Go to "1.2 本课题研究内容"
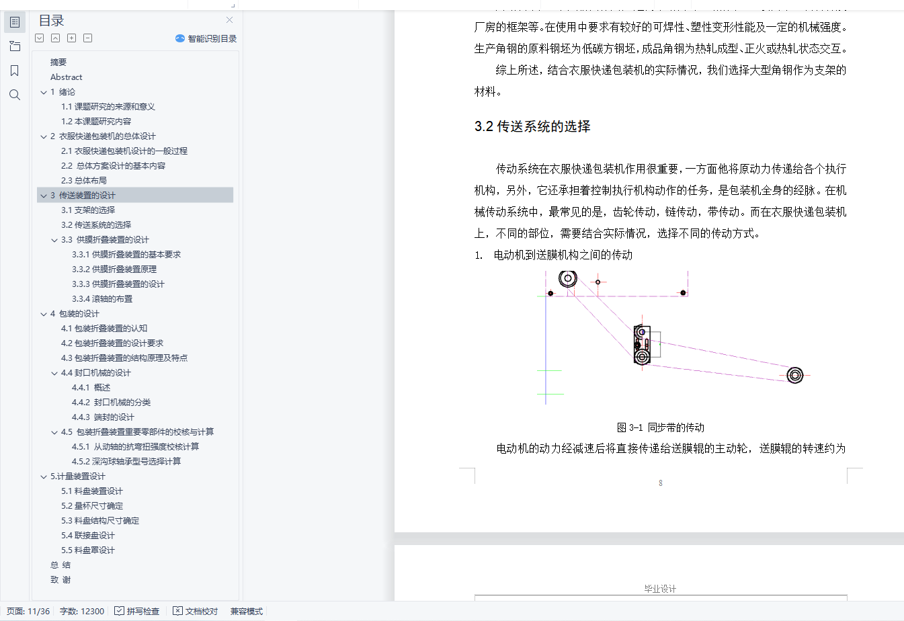Viewport: 904px width, 621px height. (96, 122)
